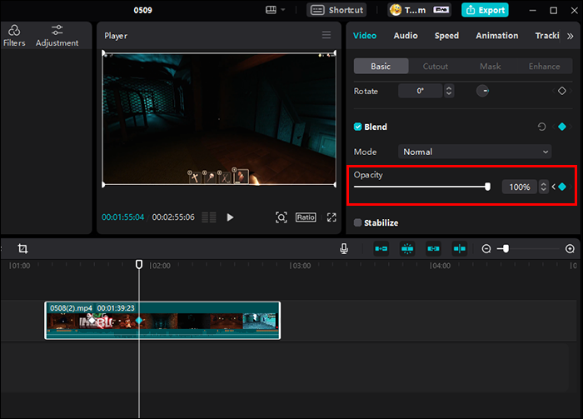This screenshot has height=419, width=583.
Task: Click the microphone record voiceover icon
Action: [x=344, y=249]
